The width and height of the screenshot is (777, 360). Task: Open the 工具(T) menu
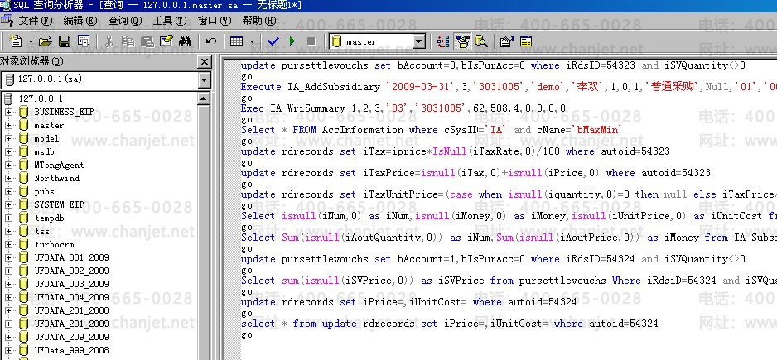(x=169, y=20)
